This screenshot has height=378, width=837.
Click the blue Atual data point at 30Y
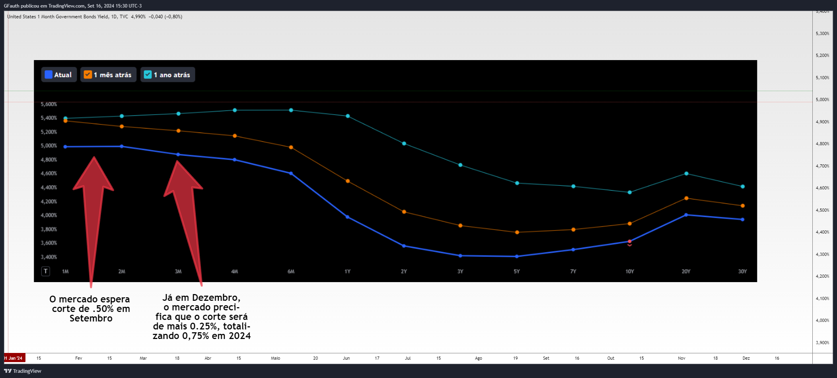[x=743, y=220]
